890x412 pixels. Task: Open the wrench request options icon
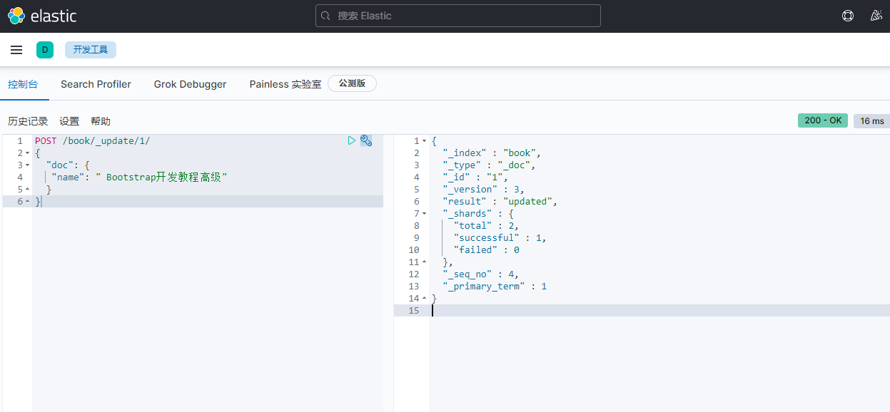click(366, 140)
